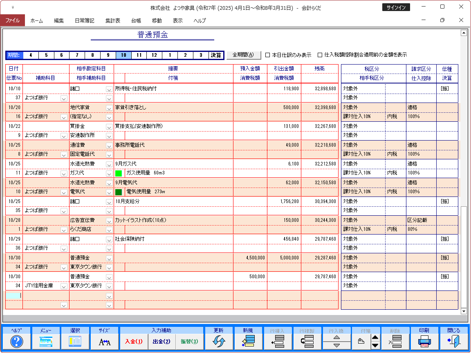Open the 日常簿記 menu
Image resolution: width=471 pixels, height=353 pixels.
click(84, 20)
